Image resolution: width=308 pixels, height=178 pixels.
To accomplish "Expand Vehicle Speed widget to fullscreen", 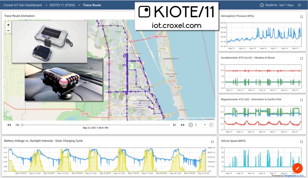I will (x=302, y=142).
